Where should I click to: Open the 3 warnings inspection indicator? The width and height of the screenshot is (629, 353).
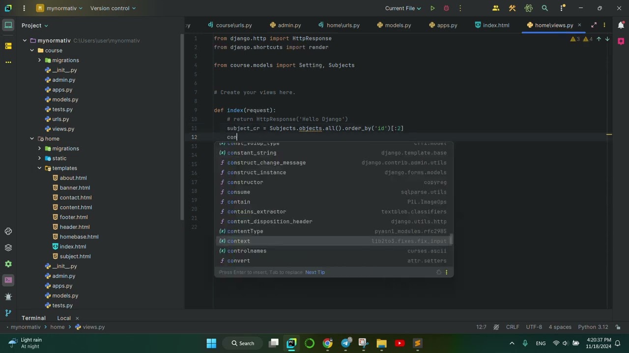click(575, 39)
